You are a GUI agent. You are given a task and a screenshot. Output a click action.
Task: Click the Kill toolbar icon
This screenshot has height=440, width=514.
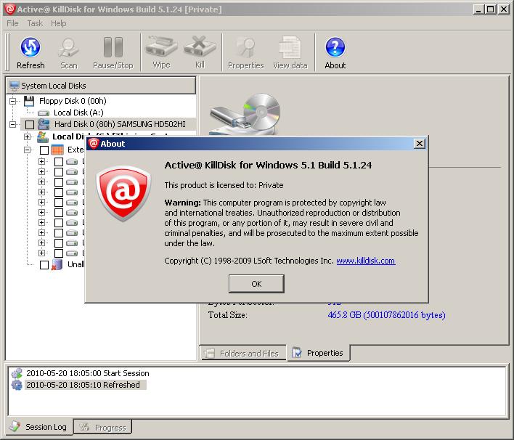coord(200,46)
